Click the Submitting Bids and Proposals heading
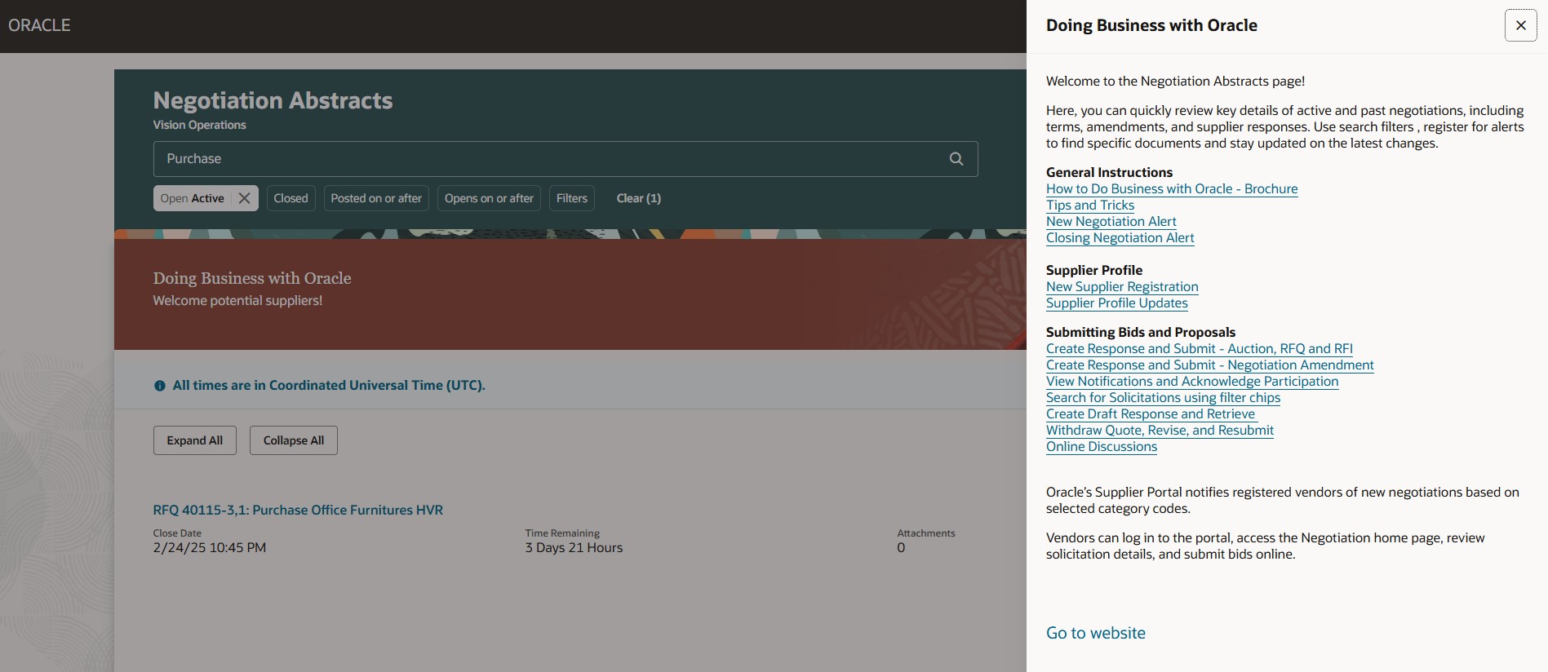Image resolution: width=1548 pixels, height=672 pixels. pyautogui.click(x=1141, y=332)
